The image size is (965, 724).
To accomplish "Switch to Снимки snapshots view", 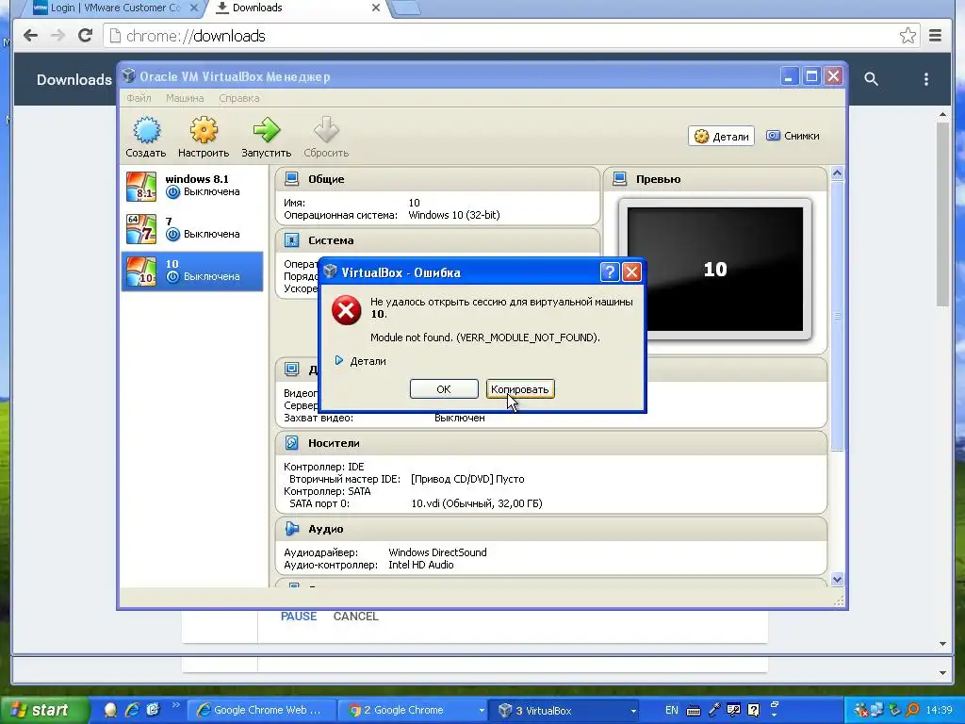I will (793, 136).
